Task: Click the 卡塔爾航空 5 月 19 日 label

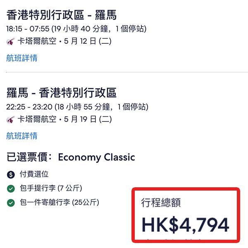Action: (x=64, y=119)
